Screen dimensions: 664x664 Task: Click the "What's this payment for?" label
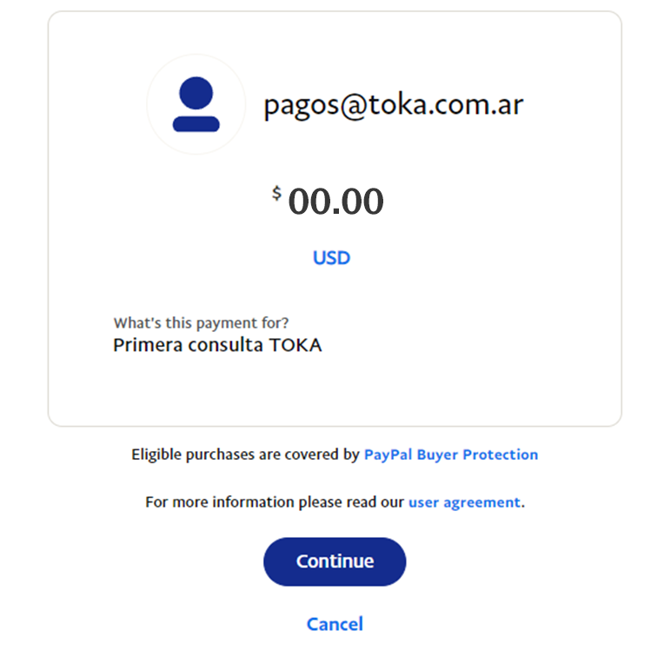click(201, 323)
